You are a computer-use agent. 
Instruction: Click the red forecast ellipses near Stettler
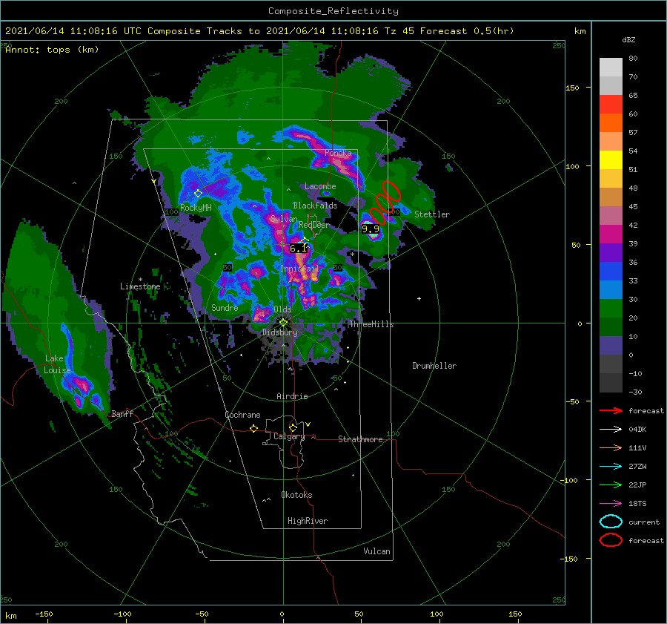click(x=385, y=203)
